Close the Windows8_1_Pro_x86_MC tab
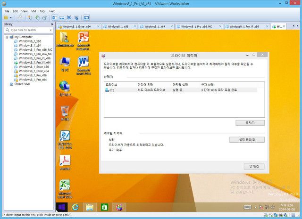 [x=220, y=26]
